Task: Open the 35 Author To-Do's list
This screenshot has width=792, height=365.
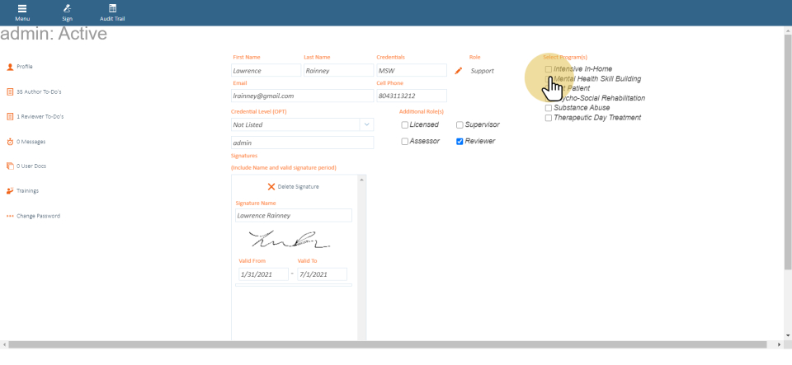Action: point(39,91)
